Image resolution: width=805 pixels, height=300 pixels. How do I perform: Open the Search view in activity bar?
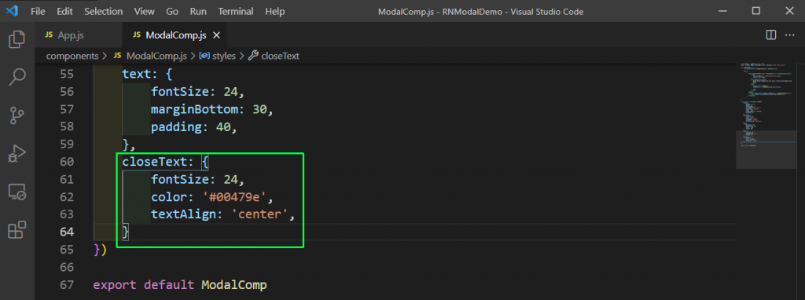pos(17,78)
